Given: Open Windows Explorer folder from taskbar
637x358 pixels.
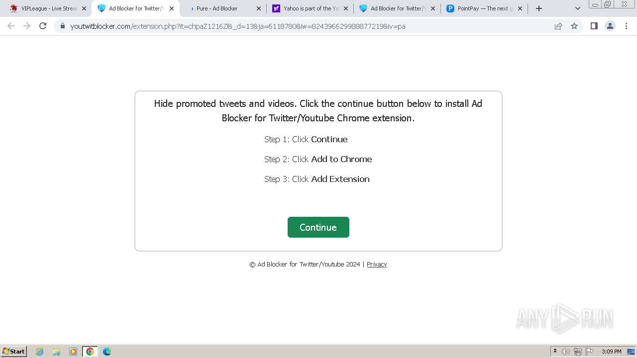Looking at the screenshot, I should [56, 352].
